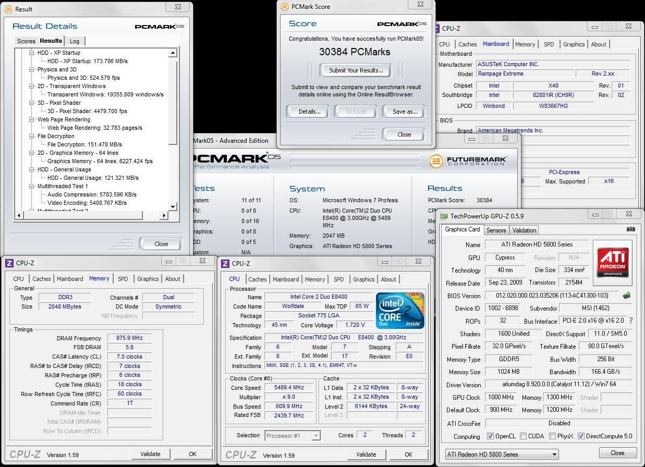Open SPD tab in CPU-Z Memory window
The height and width of the screenshot is (467, 645).
pos(123,279)
